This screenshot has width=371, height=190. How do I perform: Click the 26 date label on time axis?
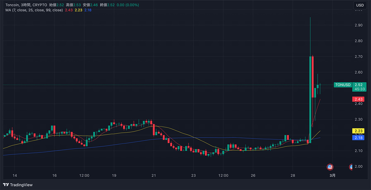point(253,175)
